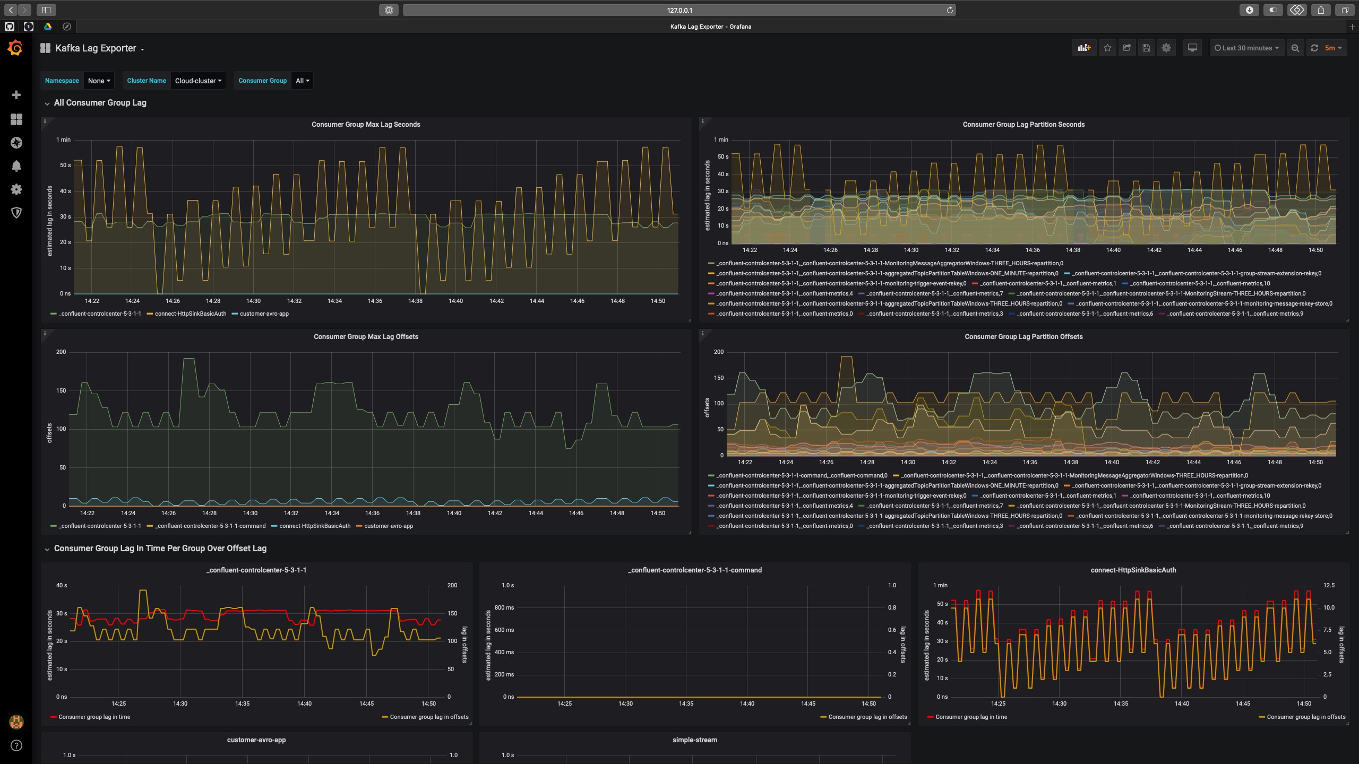Open the Namespace None dropdown
Screen dimensions: 1359x764
pyautogui.click(x=99, y=81)
